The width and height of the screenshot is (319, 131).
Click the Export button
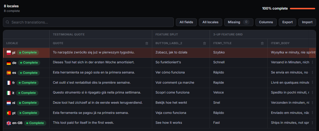pos(288,22)
